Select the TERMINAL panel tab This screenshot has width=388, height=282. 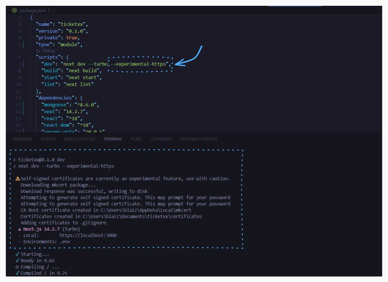(113, 139)
